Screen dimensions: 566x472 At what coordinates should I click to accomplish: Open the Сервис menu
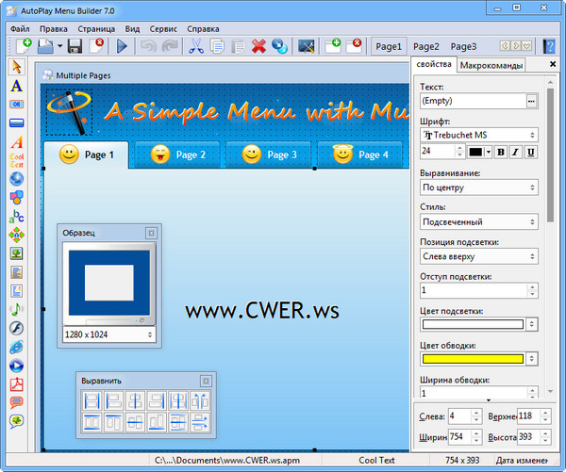click(x=163, y=29)
